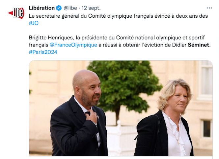Image resolution: width=219 pixels, height=159 pixels.
Task: Open the @FranceOlympique mention
Action: pos(73,45)
